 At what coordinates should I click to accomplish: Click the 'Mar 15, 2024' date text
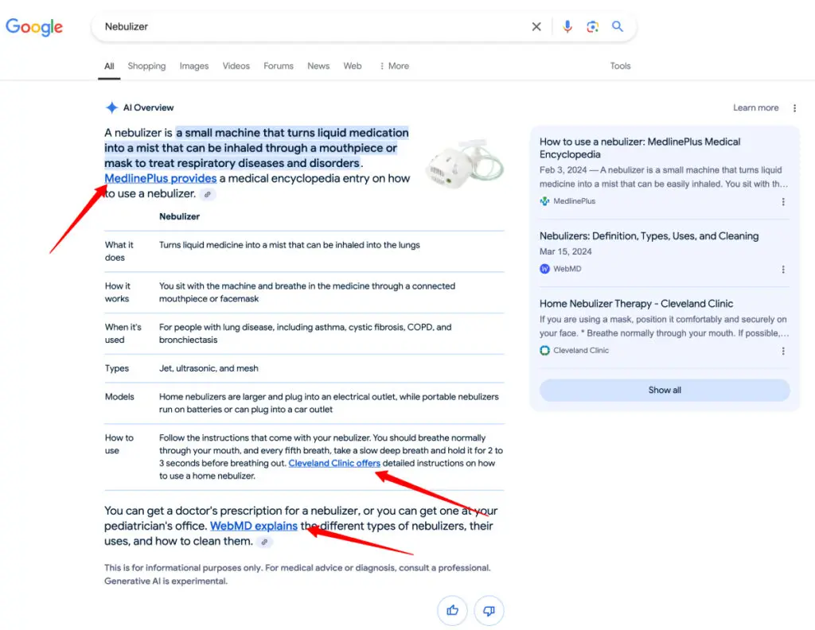(566, 251)
